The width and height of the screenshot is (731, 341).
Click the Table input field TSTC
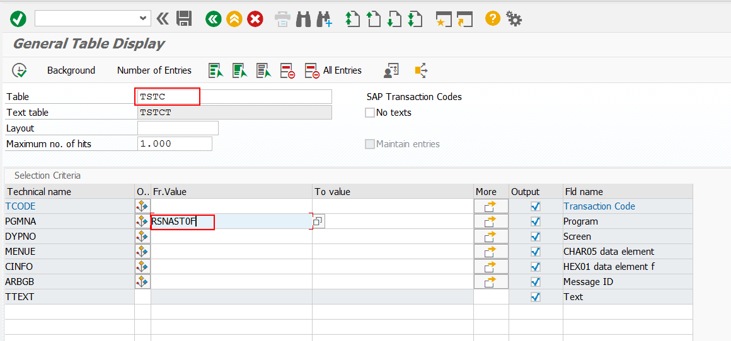point(234,97)
